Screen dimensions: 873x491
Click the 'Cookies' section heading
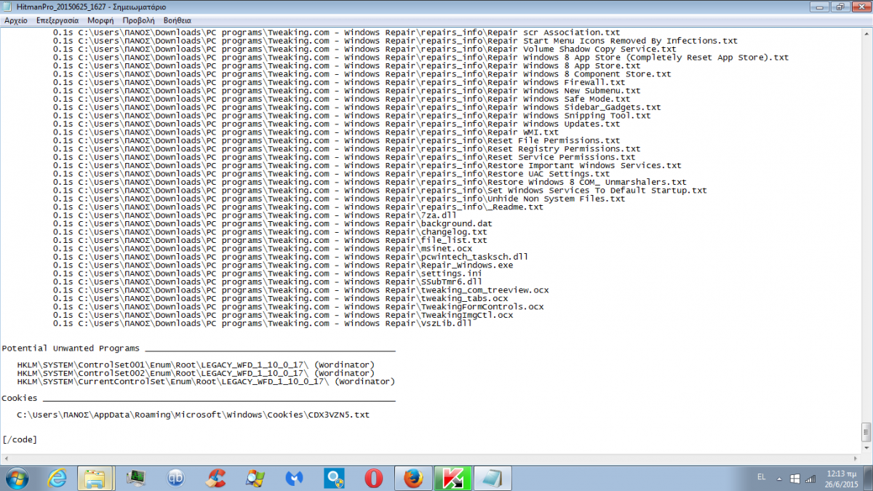[19, 398]
